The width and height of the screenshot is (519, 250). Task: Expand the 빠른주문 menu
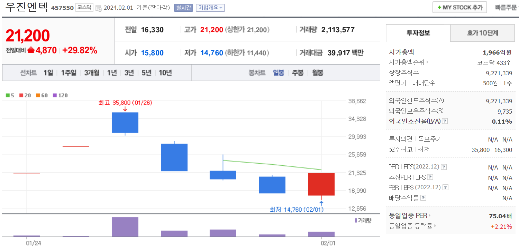pyautogui.click(x=507, y=7)
